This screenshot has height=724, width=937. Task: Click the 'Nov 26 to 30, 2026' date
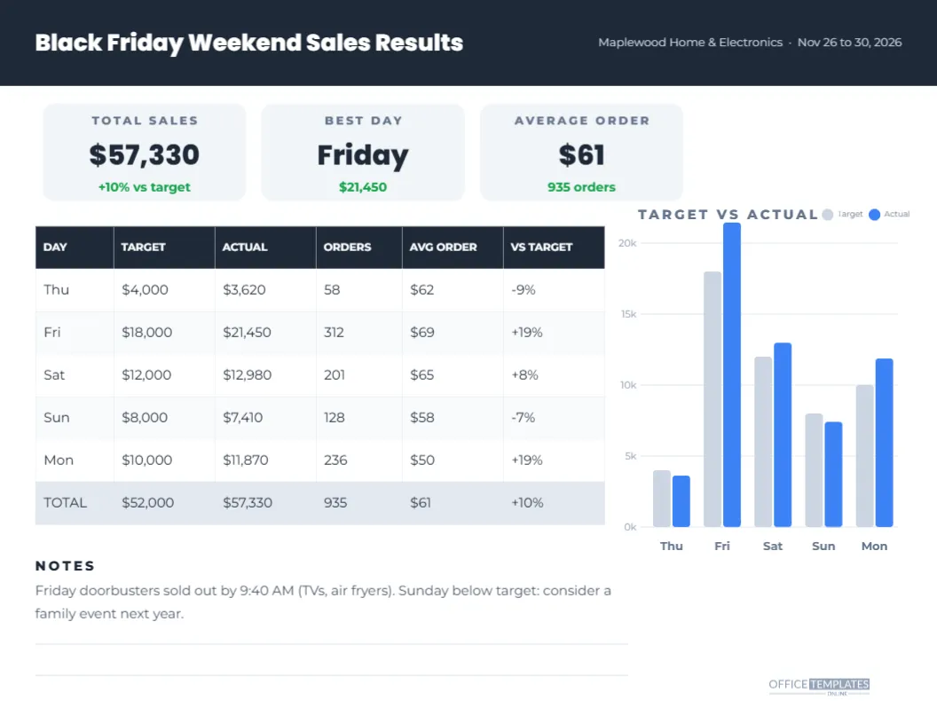pos(849,43)
